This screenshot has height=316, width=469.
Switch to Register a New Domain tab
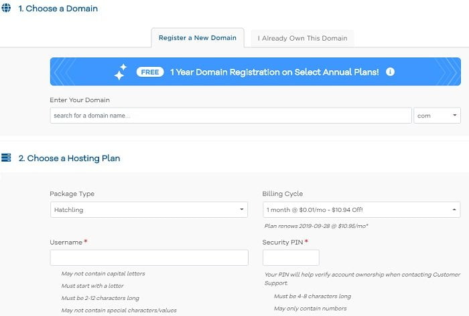198,38
